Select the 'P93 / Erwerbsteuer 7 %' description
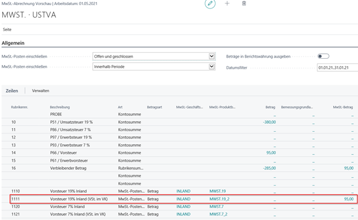The width and height of the screenshot is (358, 220). pyautogui.click(x=70, y=145)
